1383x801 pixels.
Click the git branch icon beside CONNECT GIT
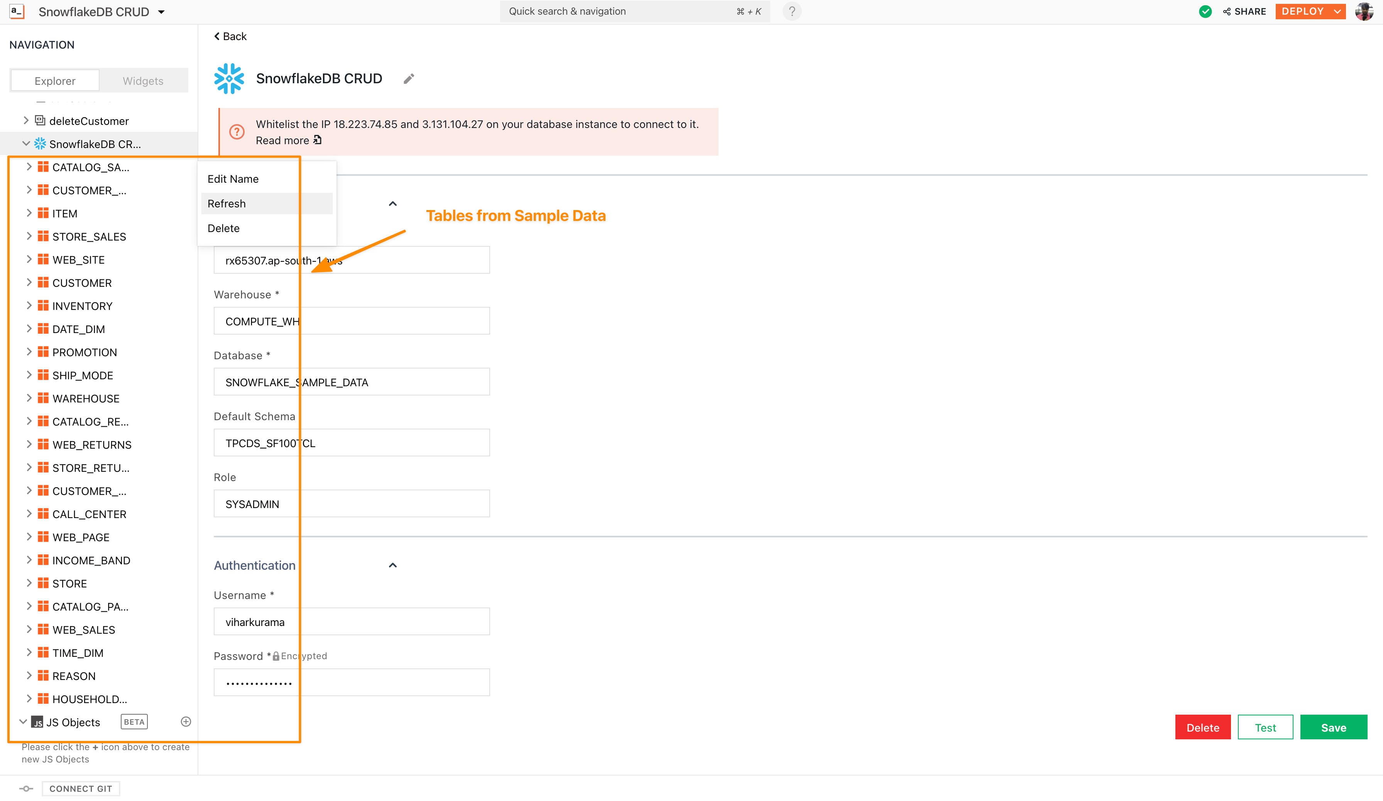coord(26,788)
